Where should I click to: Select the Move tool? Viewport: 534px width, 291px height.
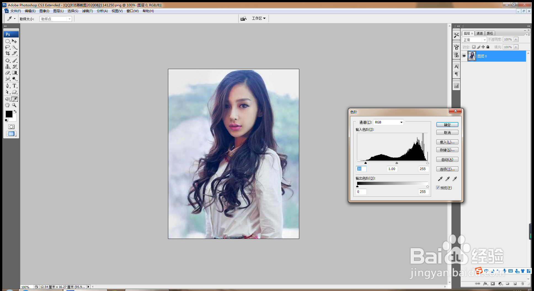[15, 41]
